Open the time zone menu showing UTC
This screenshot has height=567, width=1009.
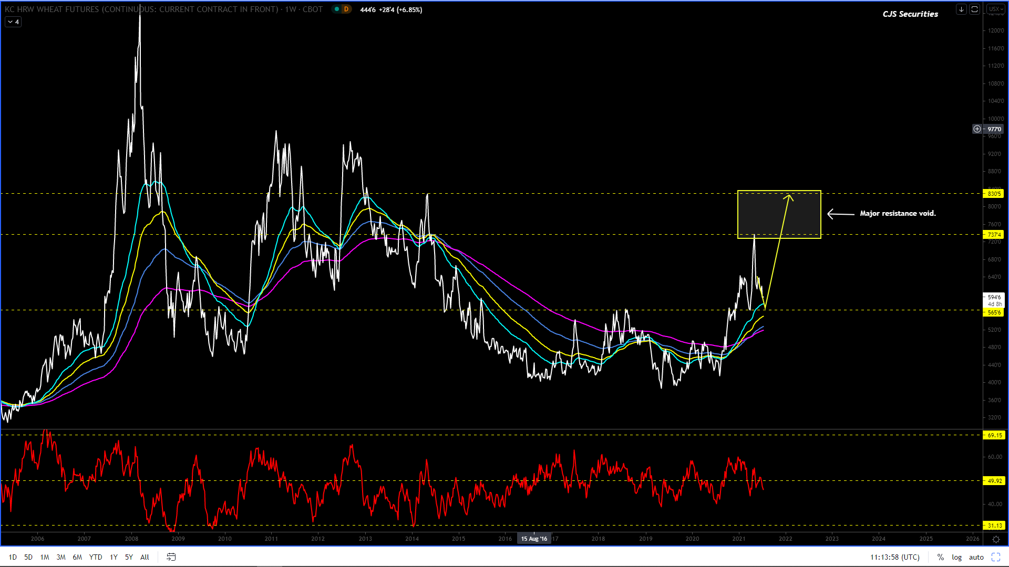[895, 557]
